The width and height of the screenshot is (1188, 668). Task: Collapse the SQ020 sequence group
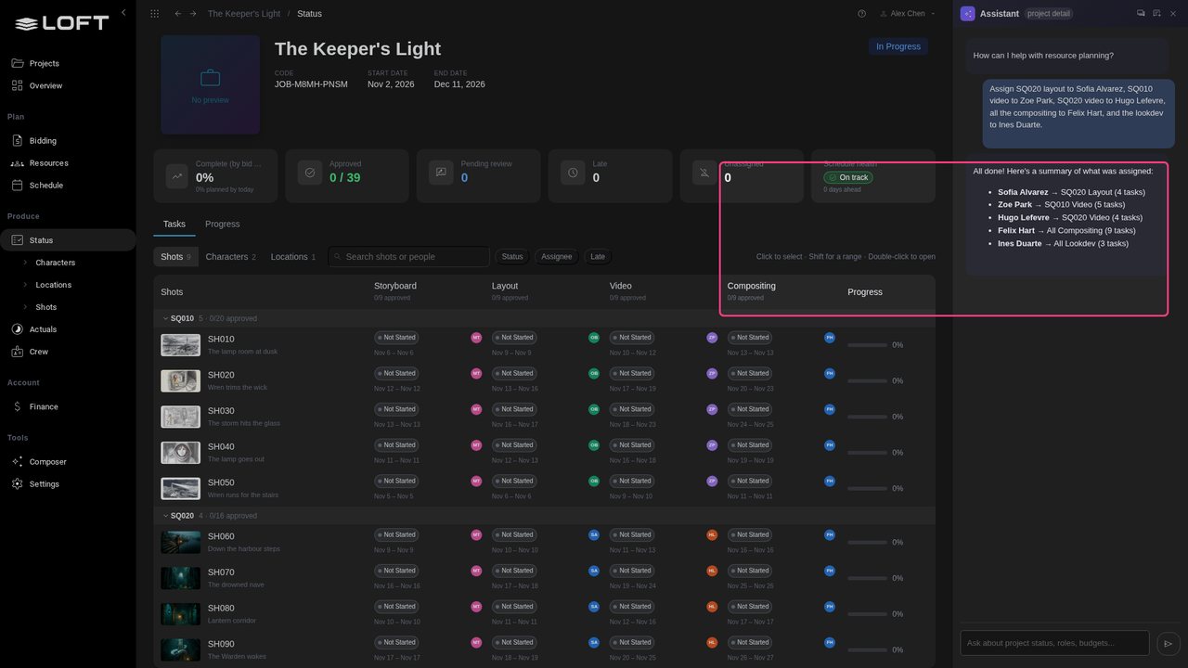click(x=166, y=516)
